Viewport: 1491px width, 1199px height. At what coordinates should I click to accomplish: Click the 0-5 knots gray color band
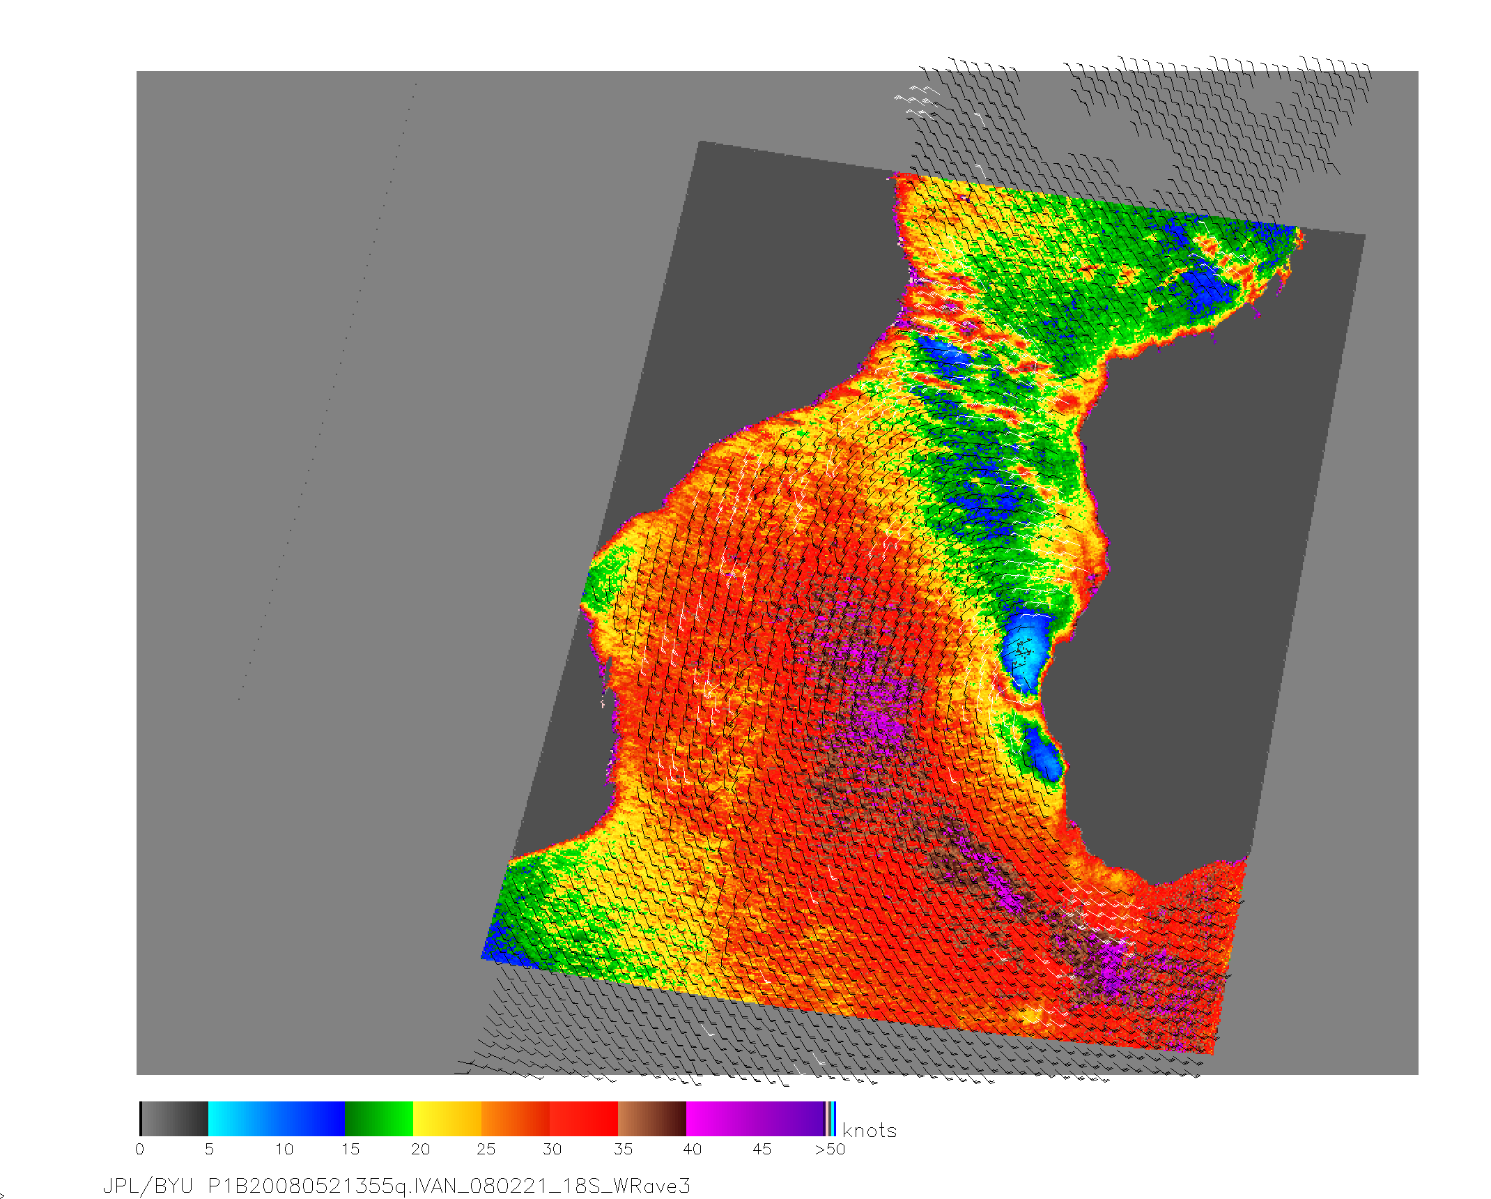tap(174, 1119)
